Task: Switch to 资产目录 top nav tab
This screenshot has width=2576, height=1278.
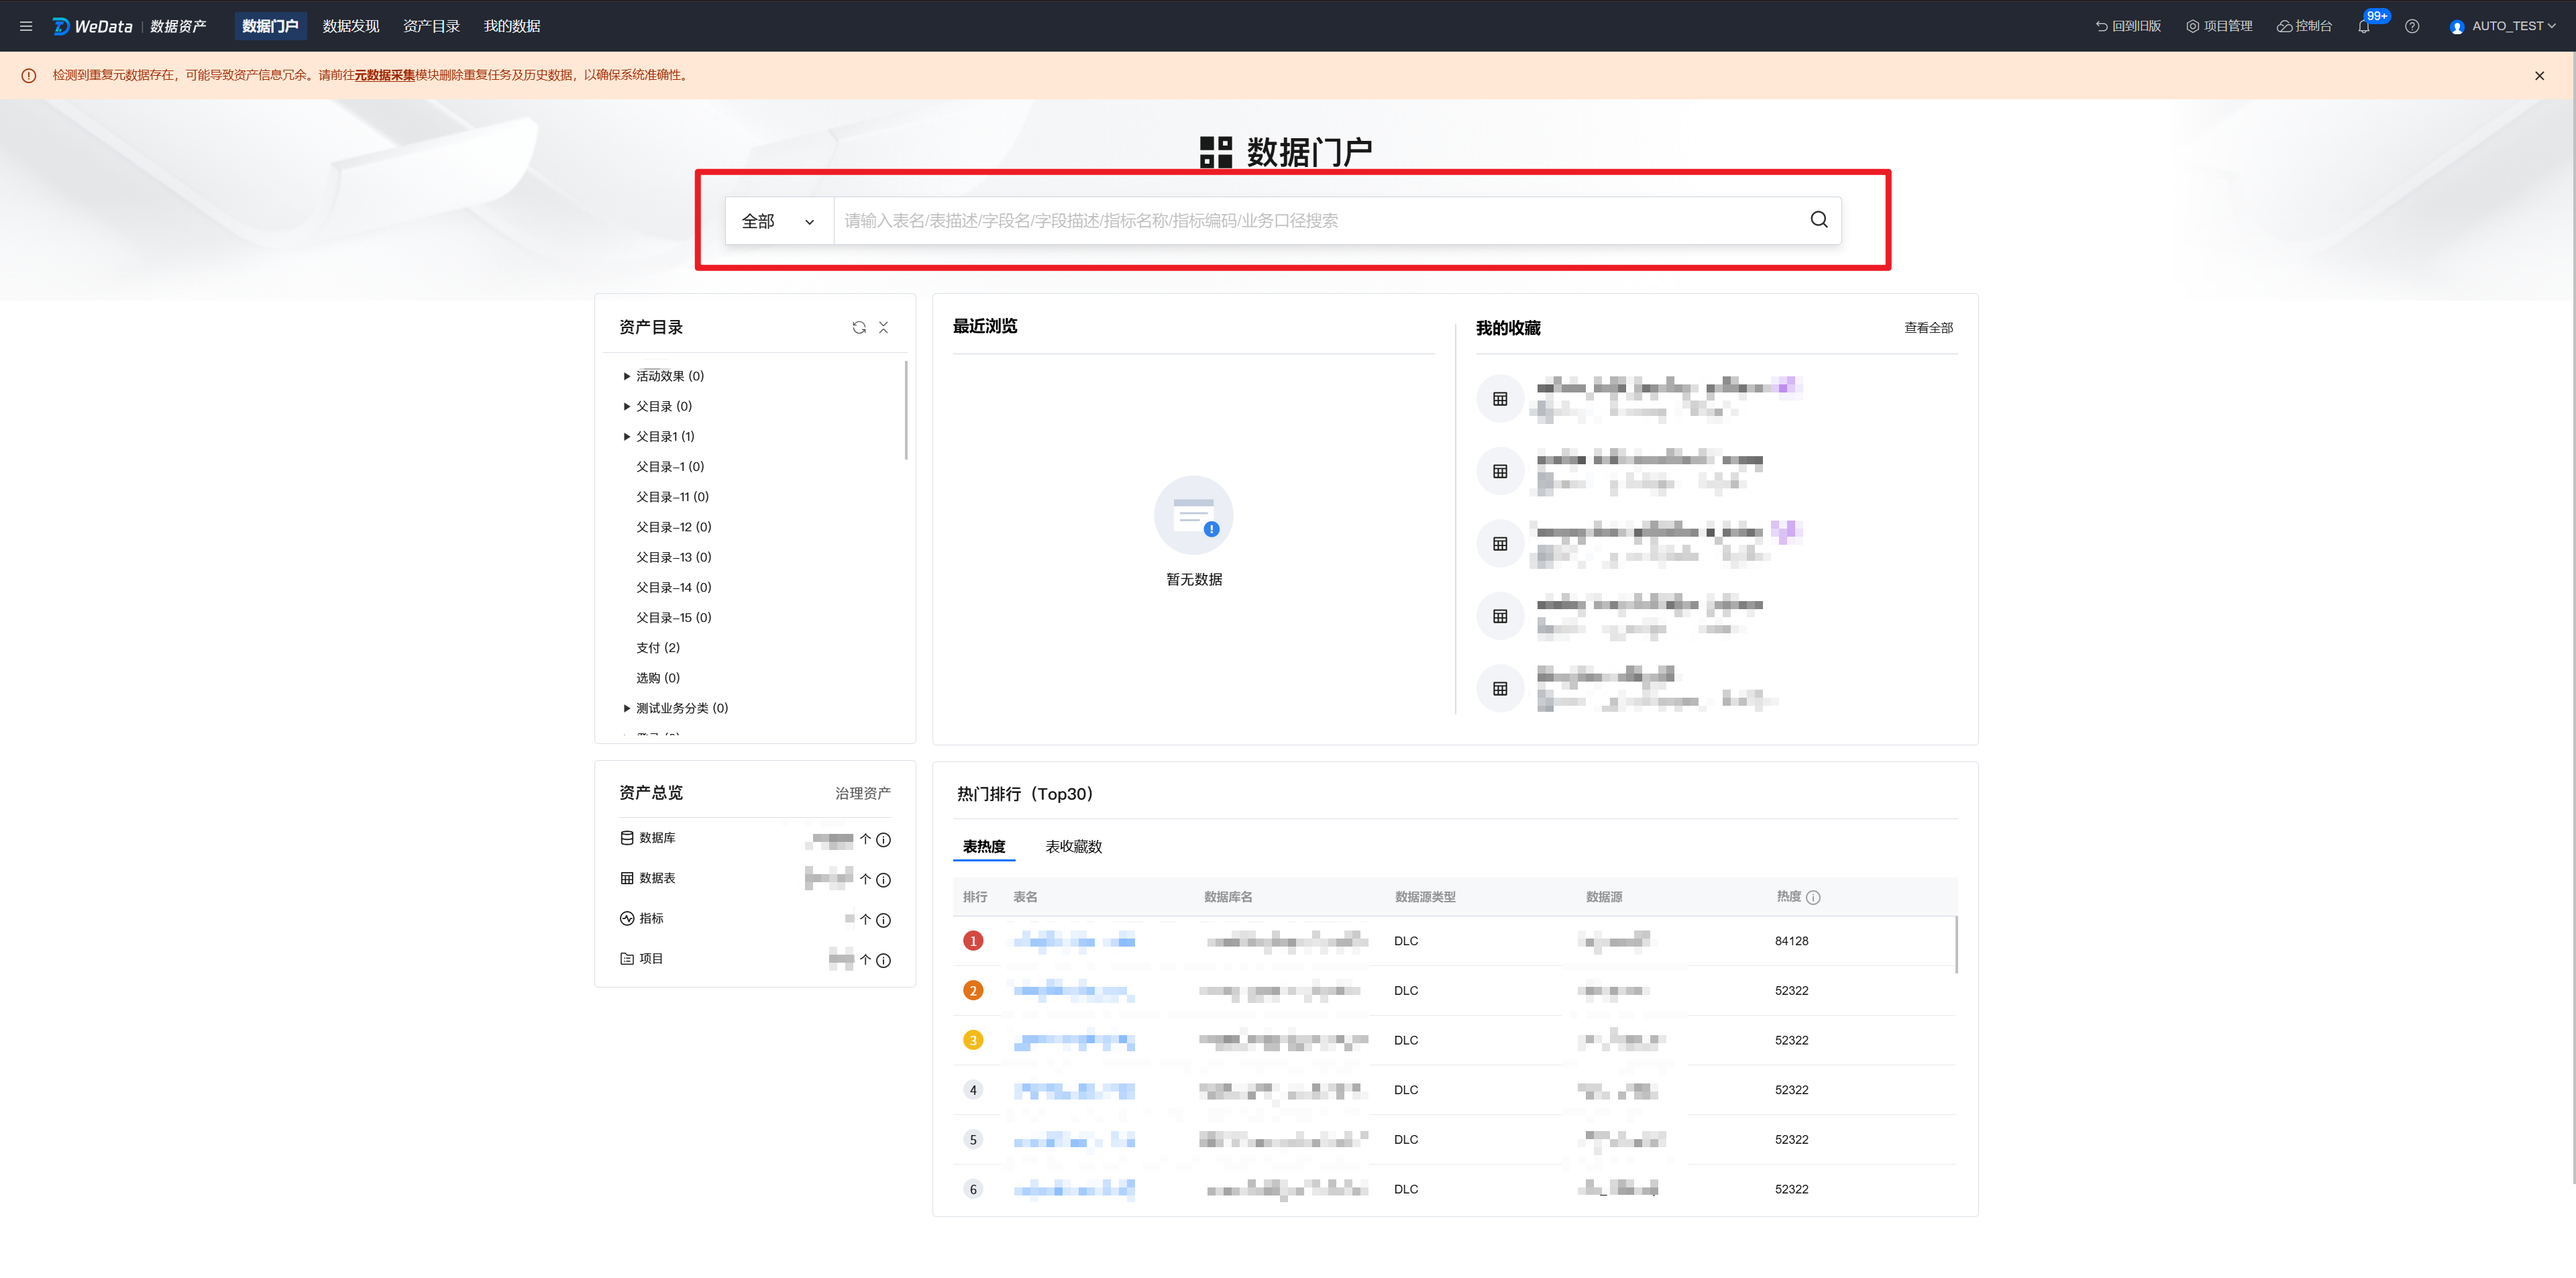Action: pos(431,26)
